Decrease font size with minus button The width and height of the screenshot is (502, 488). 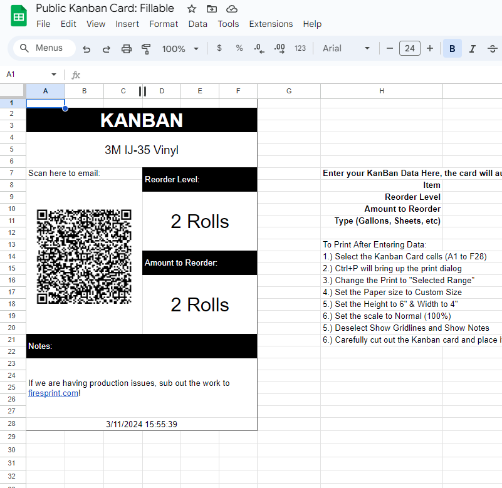[x=390, y=49]
